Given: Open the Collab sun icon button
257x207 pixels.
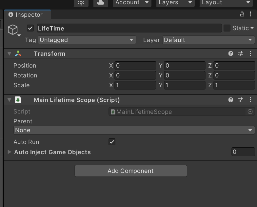Looking at the screenshot, I should [x=81, y=3].
